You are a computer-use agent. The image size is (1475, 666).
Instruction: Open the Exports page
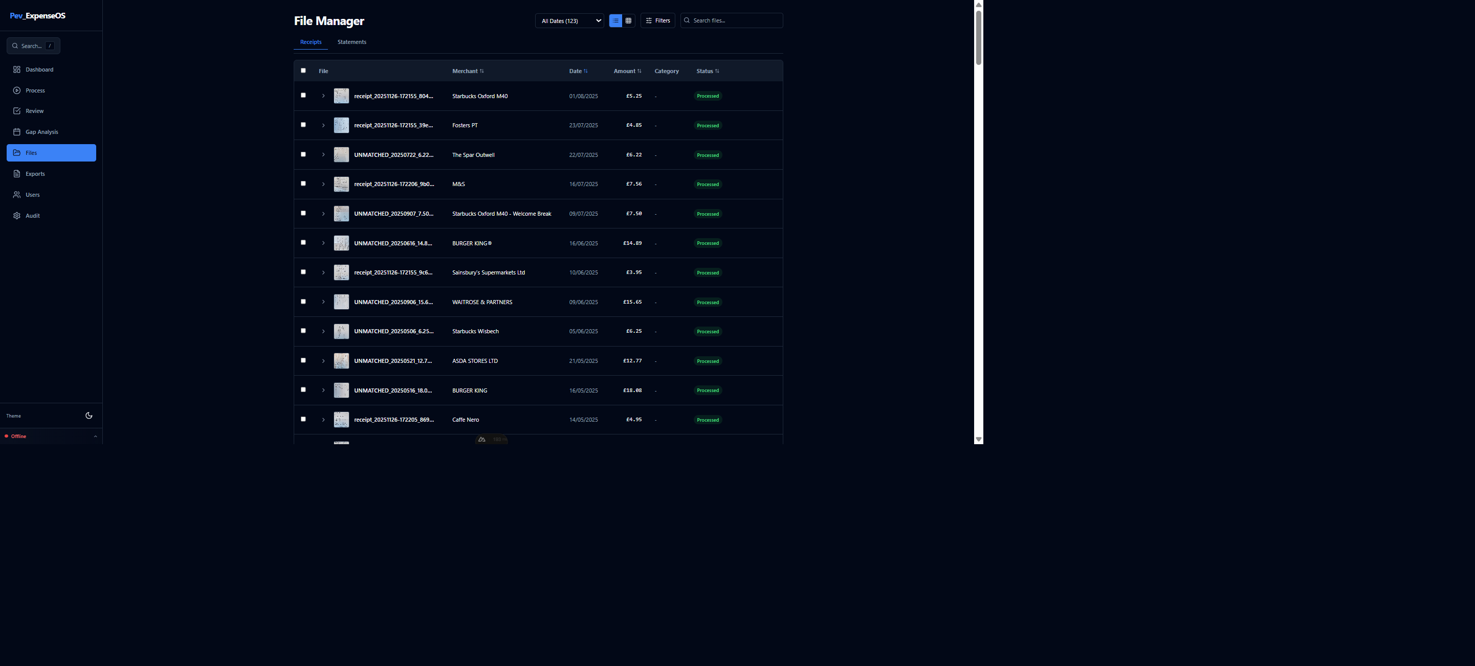coord(35,173)
